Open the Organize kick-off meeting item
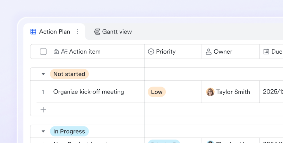The height and width of the screenshot is (143, 283). point(89,92)
